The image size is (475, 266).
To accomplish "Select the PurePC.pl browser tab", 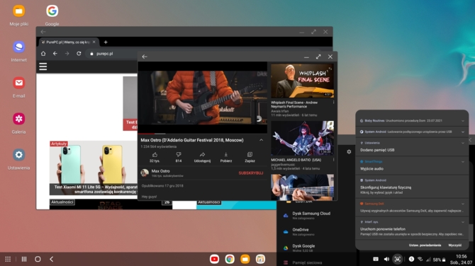I will coord(66,42).
